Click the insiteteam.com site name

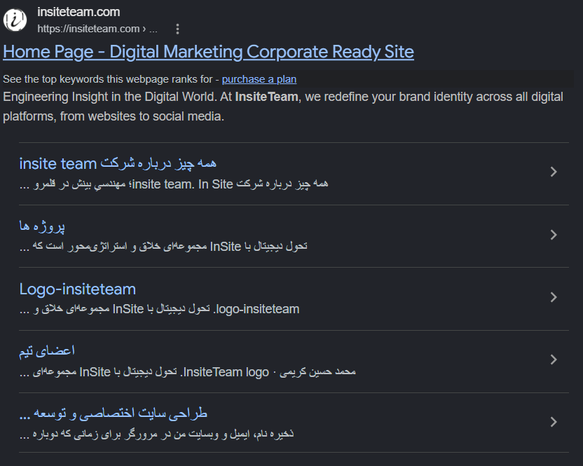[x=78, y=12]
